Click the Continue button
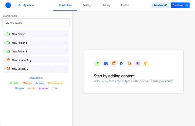Viewport: 195px width, 126px height. pos(180,5)
